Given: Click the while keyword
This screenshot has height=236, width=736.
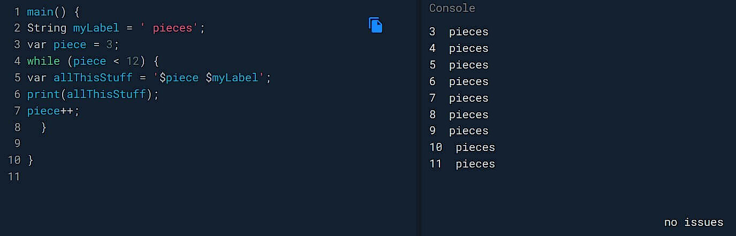Looking at the screenshot, I should (43, 61).
